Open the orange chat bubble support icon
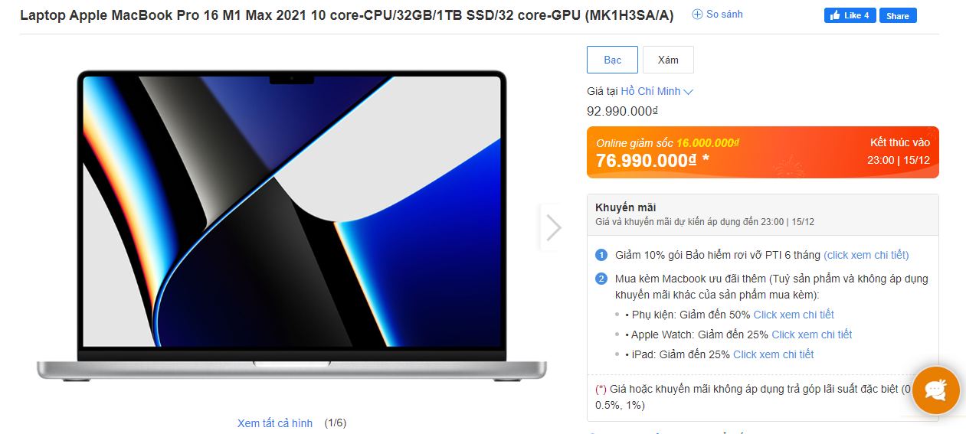966x434 pixels. (x=935, y=390)
